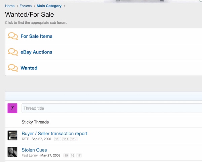The height and width of the screenshot is (162, 202).
Task: Click the purple avatar tile labeled 7
Action: pyautogui.click(x=12, y=108)
